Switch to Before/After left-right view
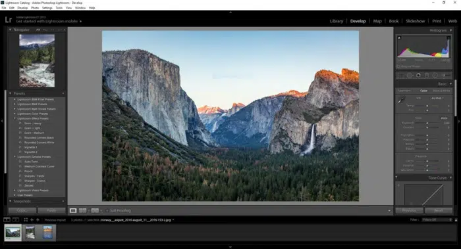This screenshot has height=249, width=461. (82, 211)
